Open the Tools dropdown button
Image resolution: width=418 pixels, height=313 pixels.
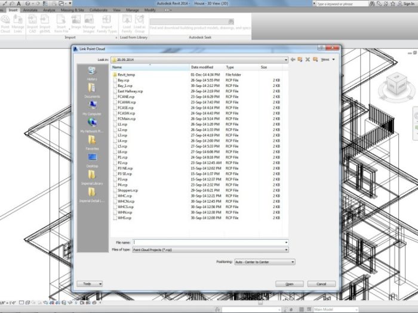[90, 284]
